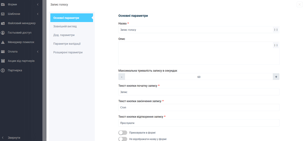Image resolution: width=303 pixels, height=141 pixels.
Task: Click the Forms icon in sidebar
Action: pyautogui.click(x=3, y=4)
